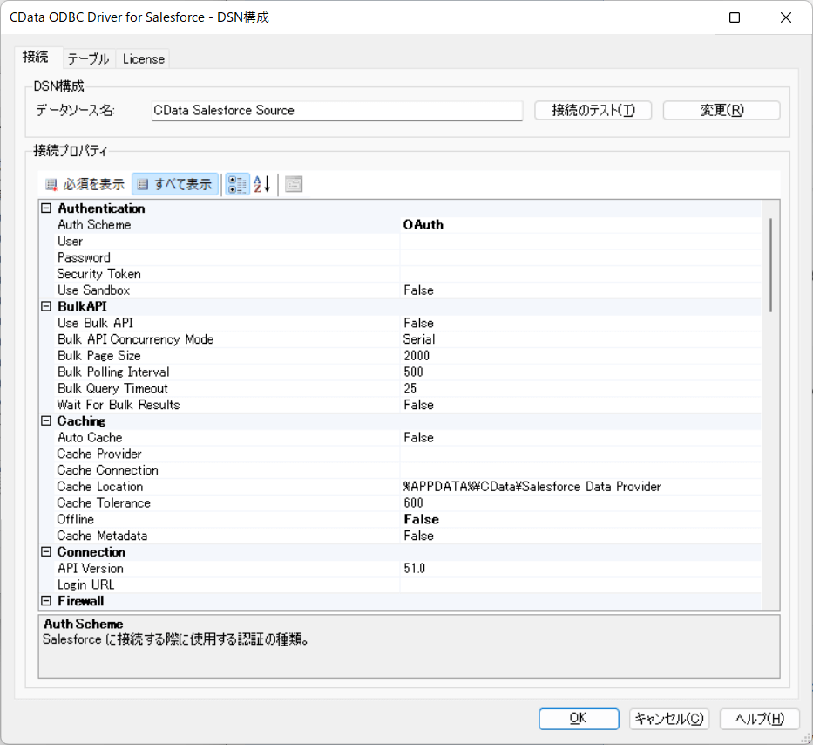Open help with ヘルプ(H) button
The width and height of the screenshot is (813, 745).
[760, 719]
